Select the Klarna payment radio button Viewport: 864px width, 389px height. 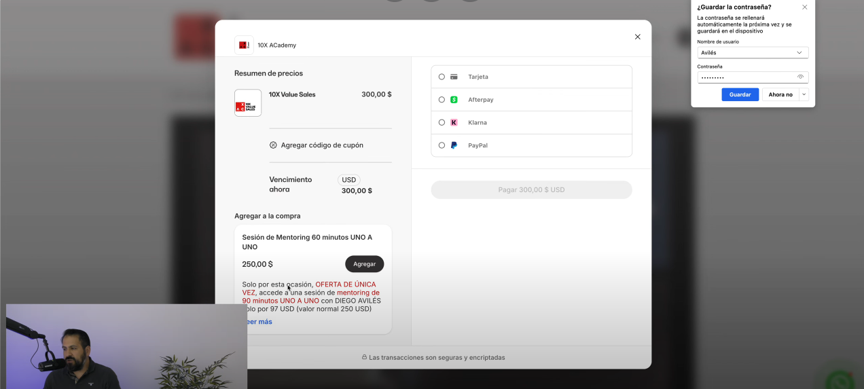point(442,123)
